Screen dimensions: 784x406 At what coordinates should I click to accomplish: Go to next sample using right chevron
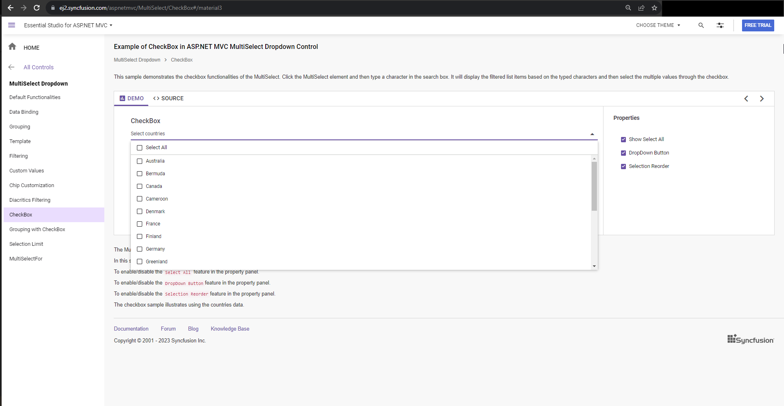pos(762,99)
